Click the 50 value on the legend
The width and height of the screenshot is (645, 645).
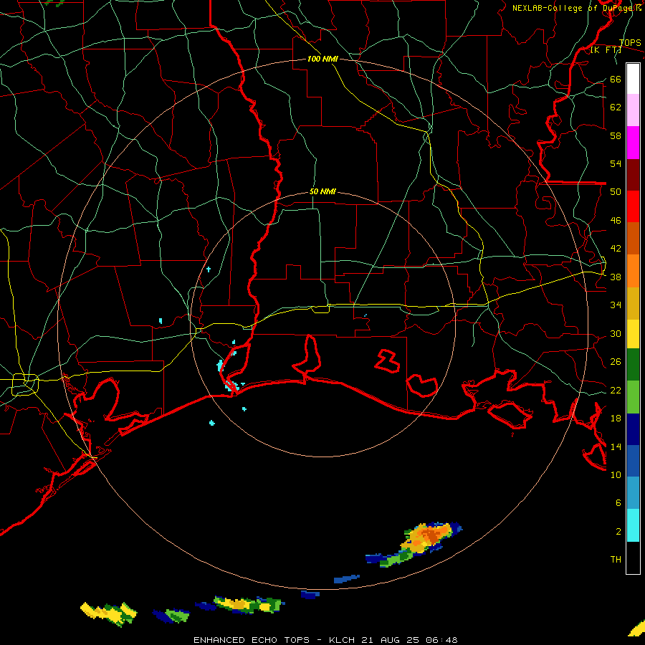tap(616, 192)
